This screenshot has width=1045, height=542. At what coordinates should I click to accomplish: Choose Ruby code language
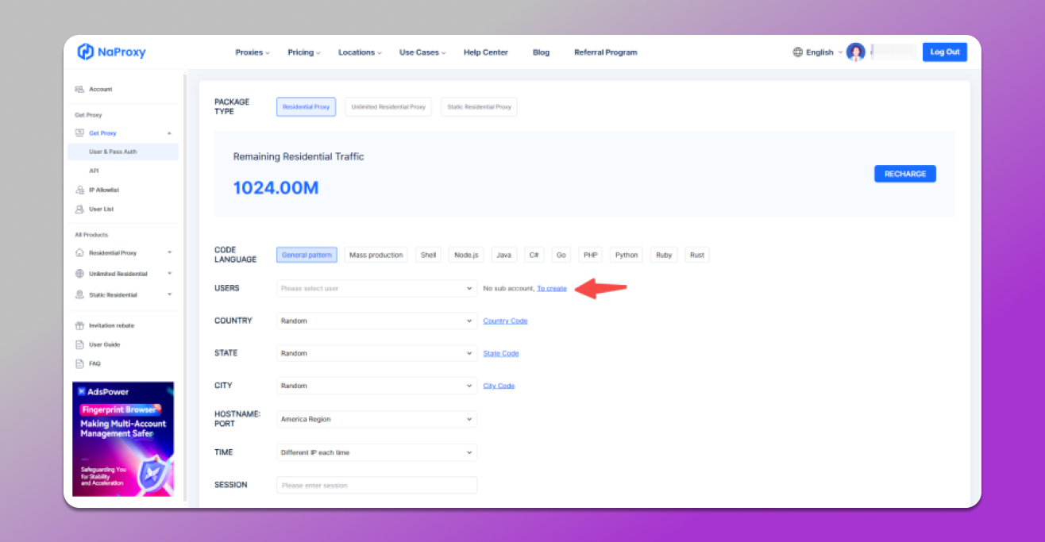coord(664,255)
